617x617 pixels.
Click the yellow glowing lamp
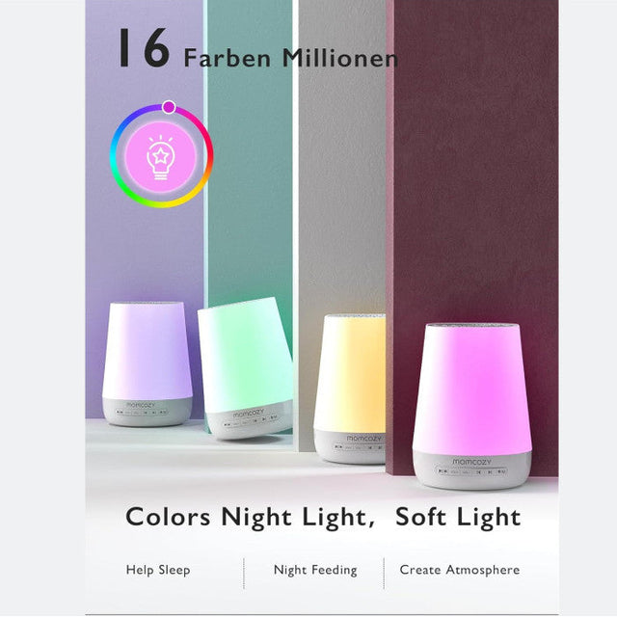pyautogui.click(x=350, y=389)
